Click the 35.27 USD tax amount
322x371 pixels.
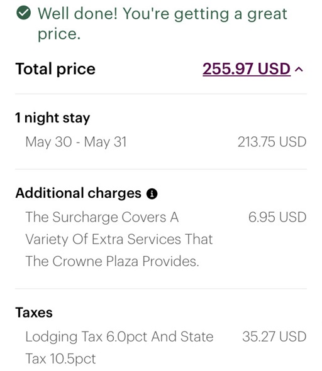pyautogui.click(x=274, y=336)
